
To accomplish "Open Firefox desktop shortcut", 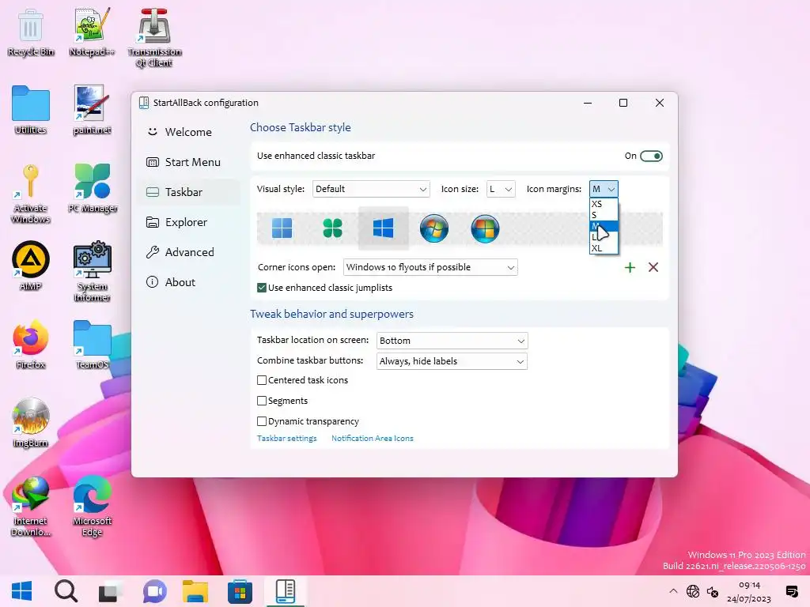I will point(31,345).
